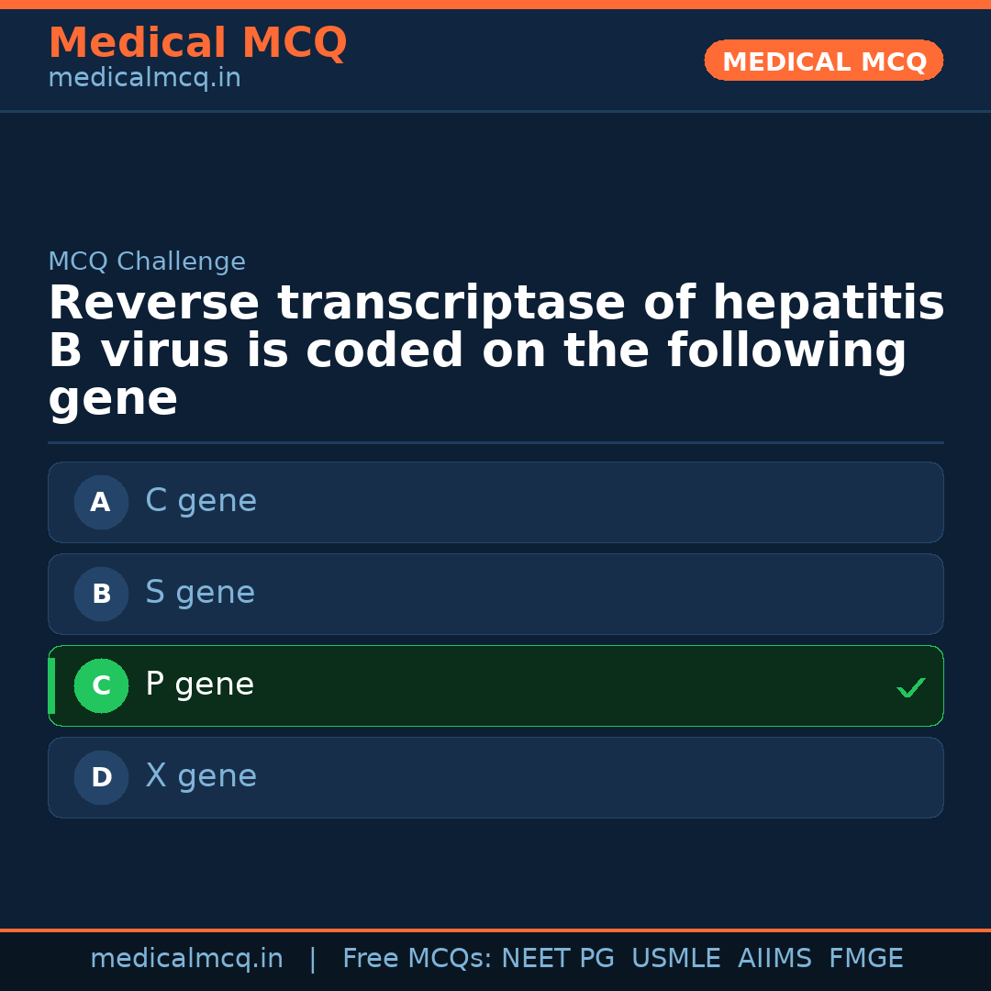Click the "MCQ Challenge" label
This screenshot has width=991, height=991.
coord(147,262)
